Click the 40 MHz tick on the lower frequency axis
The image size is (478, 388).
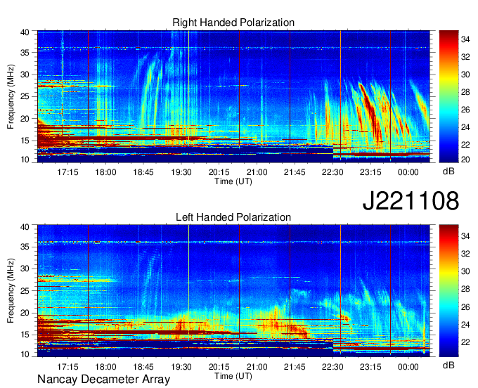click(25, 227)
